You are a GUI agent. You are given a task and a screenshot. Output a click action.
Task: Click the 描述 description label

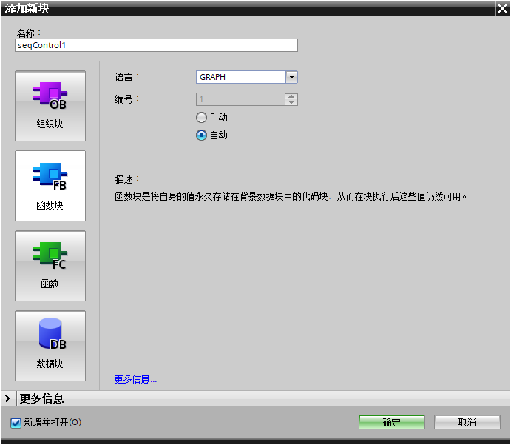coord(126,179)
